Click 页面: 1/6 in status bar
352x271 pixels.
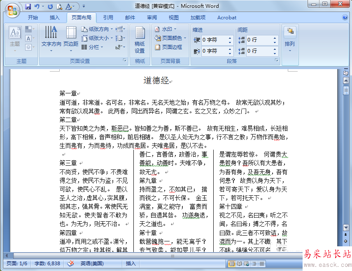[17, 264]
